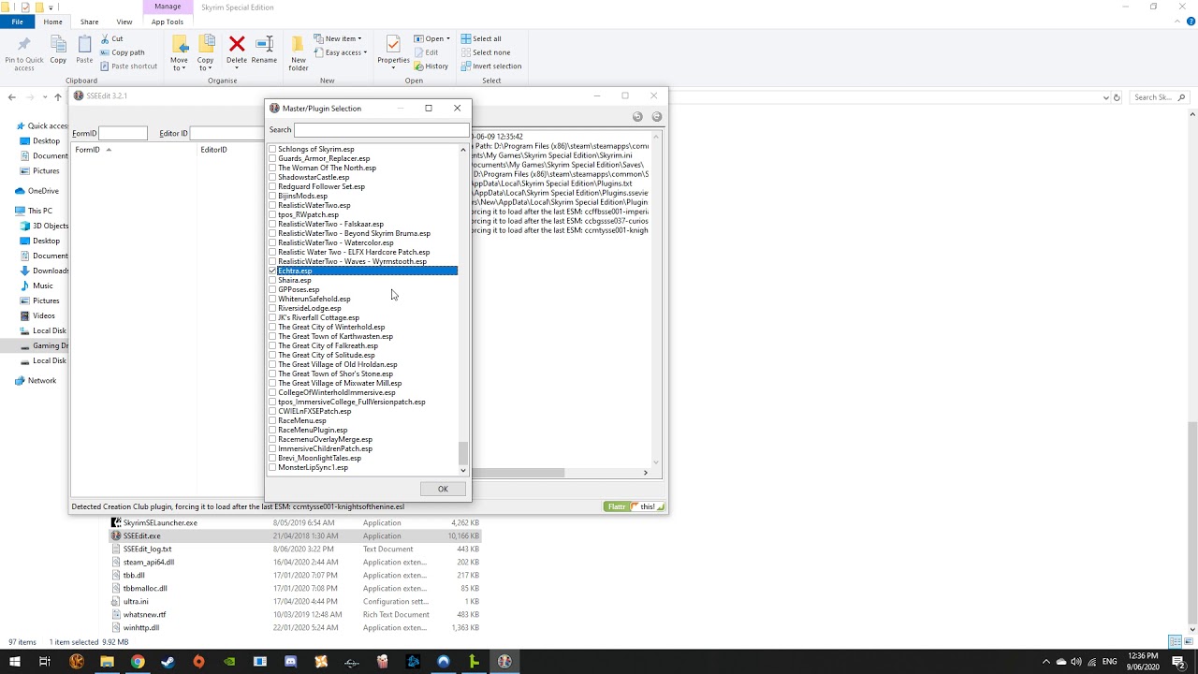Viewport: 1198px width, 674px height.
Task: Check the Schlongs of Skyrim.esp checkbox
Action: click(x=273, y=149)
